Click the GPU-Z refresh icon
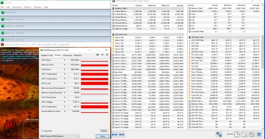This screenshot has width=265, height=139. point(102,55)
